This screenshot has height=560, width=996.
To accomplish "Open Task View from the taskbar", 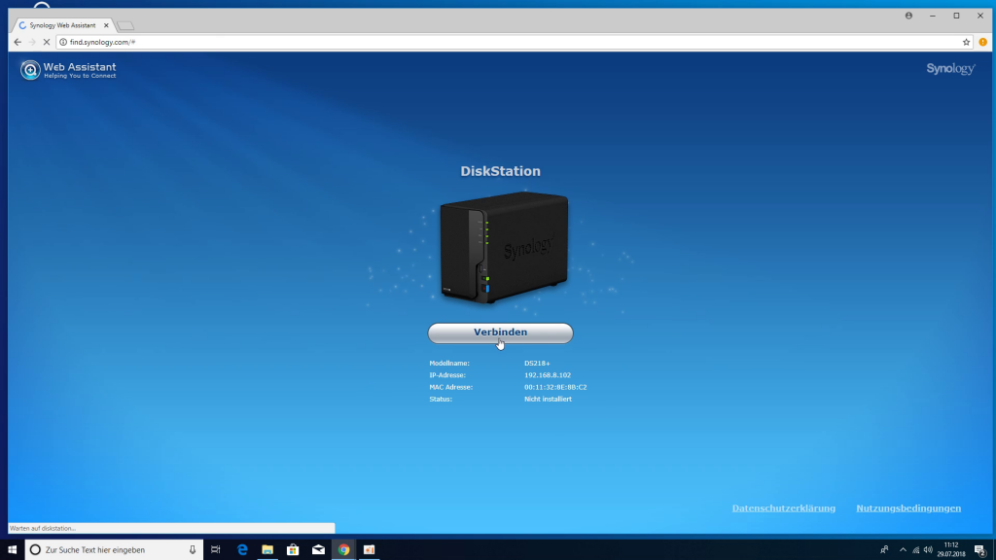I will (215, 549).
